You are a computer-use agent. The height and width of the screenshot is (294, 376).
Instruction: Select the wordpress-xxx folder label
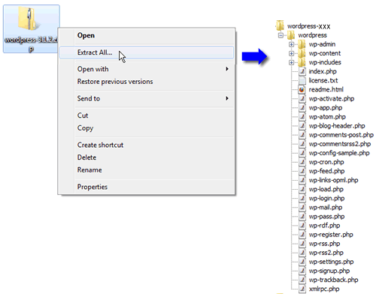click(x=308, y=26)
